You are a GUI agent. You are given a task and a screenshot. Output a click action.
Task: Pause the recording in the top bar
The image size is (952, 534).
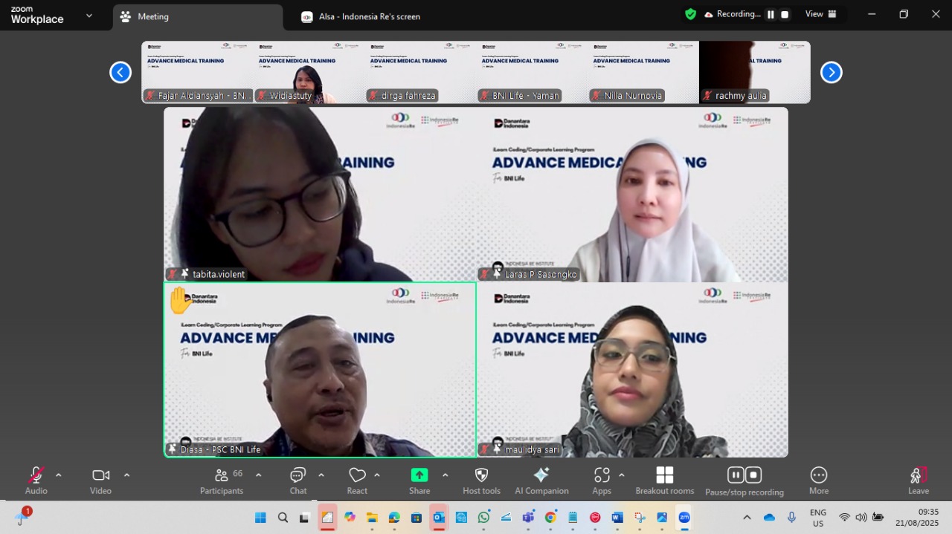coord(771,14)
